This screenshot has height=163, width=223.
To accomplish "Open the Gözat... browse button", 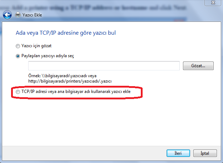I will click(198, 66).
